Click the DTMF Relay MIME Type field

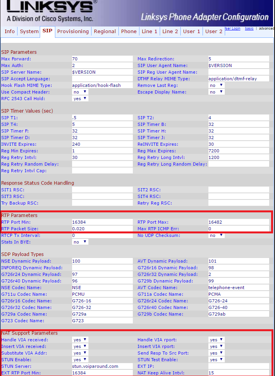pyautogui.click(x=239, y=79)
